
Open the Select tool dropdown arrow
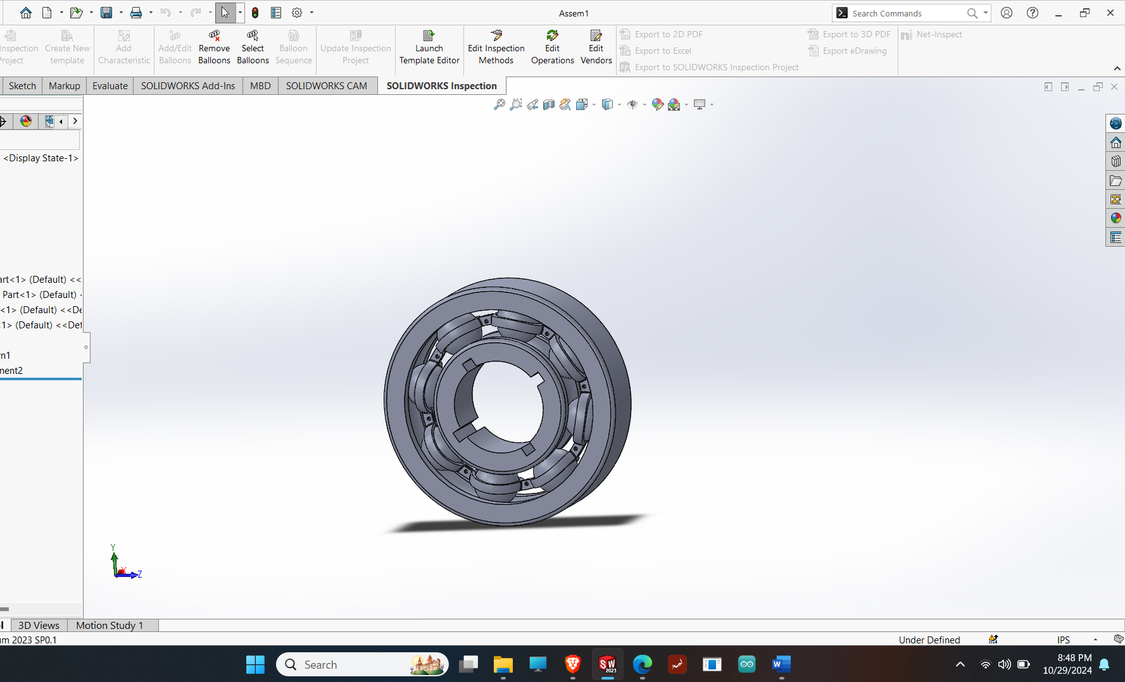(x=240, y=13)
